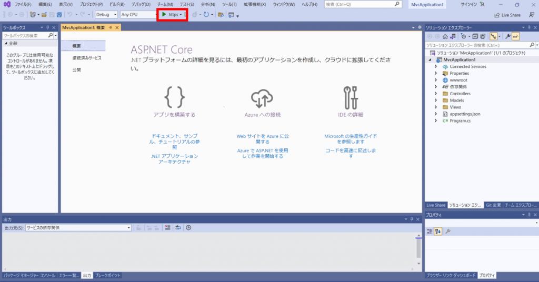Click the Pending Changes Filter clock icon
This screenshot has width=539, height=282.
click(x=463, y=36)
